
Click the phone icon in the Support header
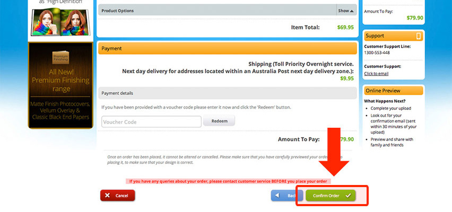pos(418,36)
